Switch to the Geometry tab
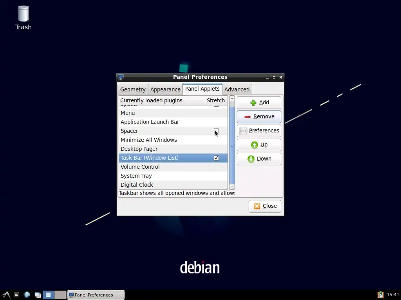The width and height of the screenshot is (401, 300). click(x=133, y=89)
